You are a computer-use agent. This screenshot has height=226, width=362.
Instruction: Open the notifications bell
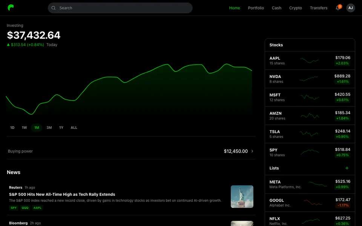click(338, 8)
